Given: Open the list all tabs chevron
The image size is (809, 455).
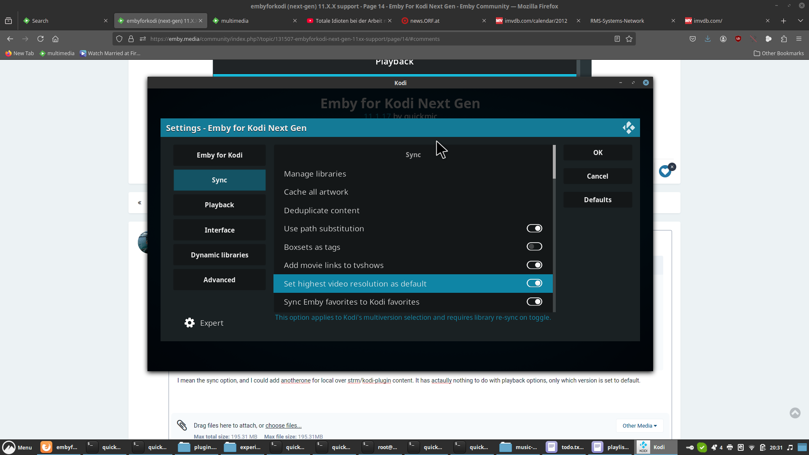Looking at the screenshot, I should 800,21.
